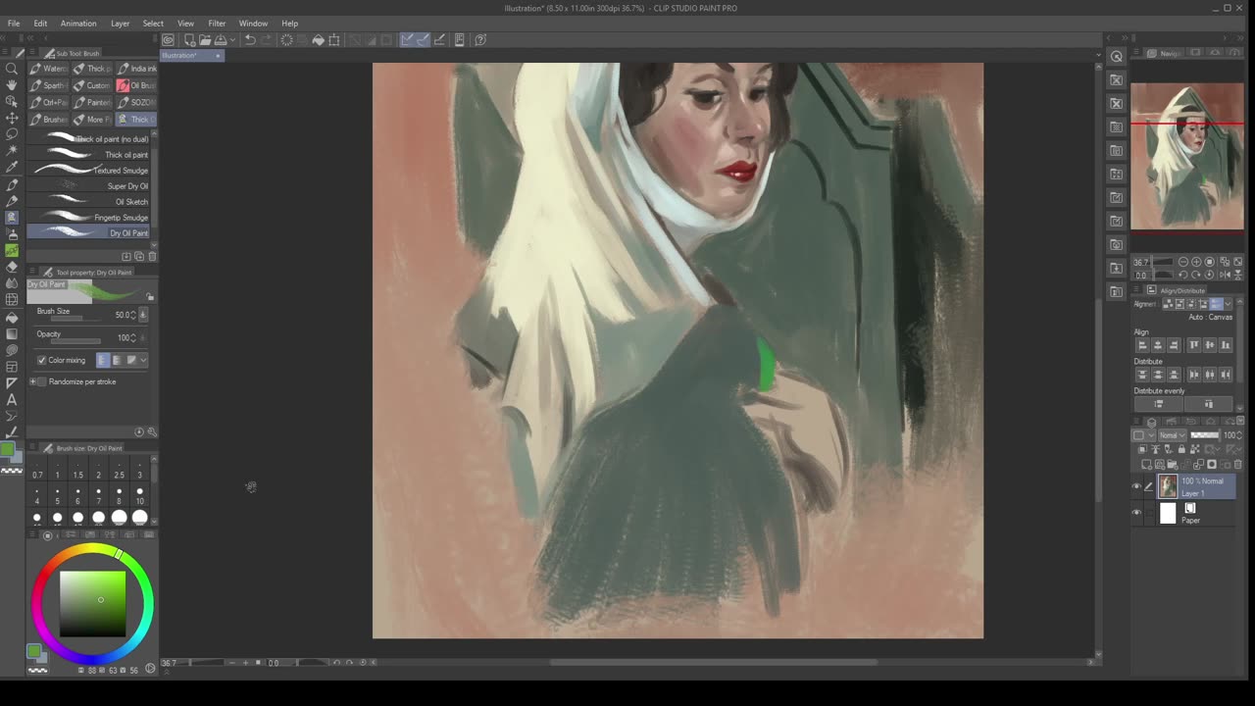Click the Help question mark icon
This screenshot has width=1255, height=706.
tap(480, 40)
